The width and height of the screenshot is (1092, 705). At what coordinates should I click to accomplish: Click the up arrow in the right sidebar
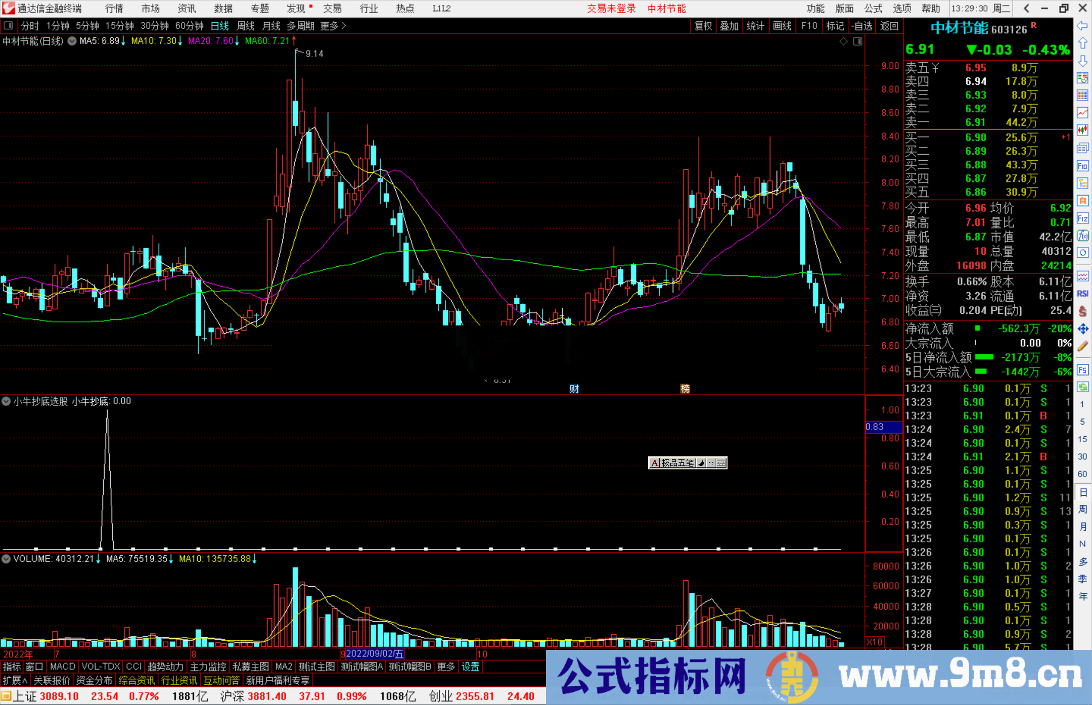pyautogui.click(x=1082, y=43)
